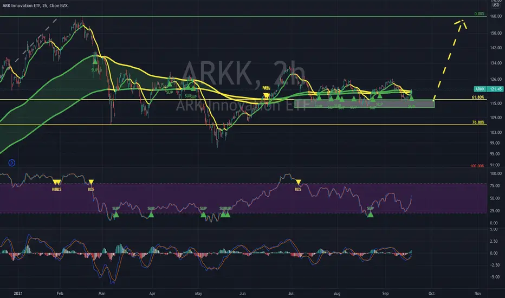Click the -2.50 level on MACD axis
Image resolution: width=505 pixels, height=298 pixels.
coord(494,265)
